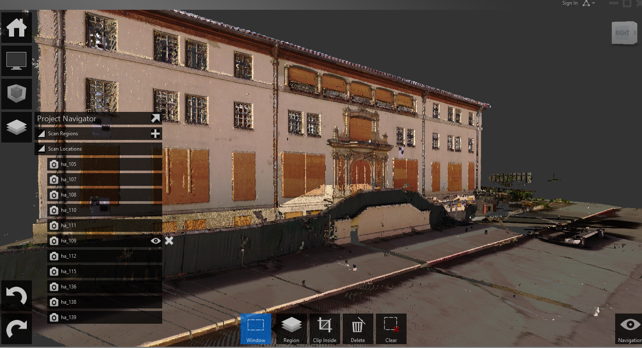Open the Project Navigator layers icon

[x=17, y=127]
